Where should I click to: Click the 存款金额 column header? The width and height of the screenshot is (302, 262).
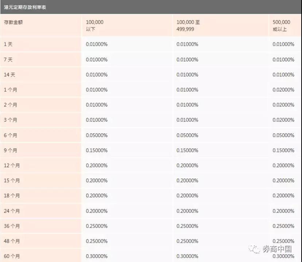point(13,22)
